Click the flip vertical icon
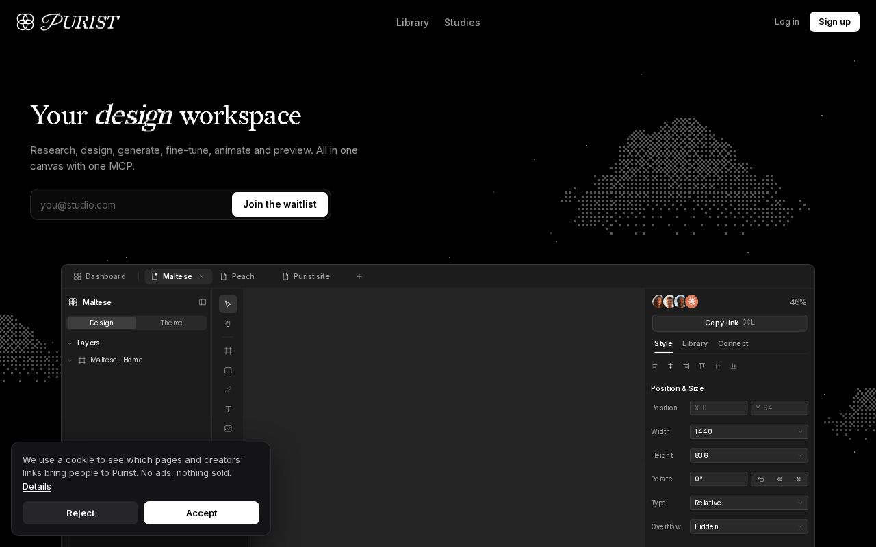The height and width of the screenshot is (547, 876). pos(799,479)
